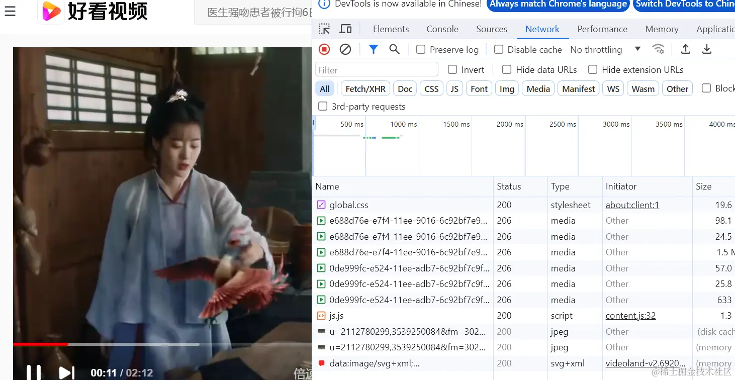Switch to Elements tab
Screen dimensions: 735x380
(x=391, y=29)
